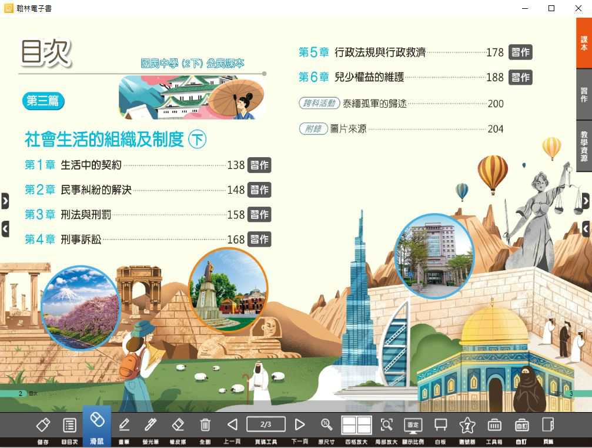
Task: Click the circular statue monument photo
Action: 229,289
